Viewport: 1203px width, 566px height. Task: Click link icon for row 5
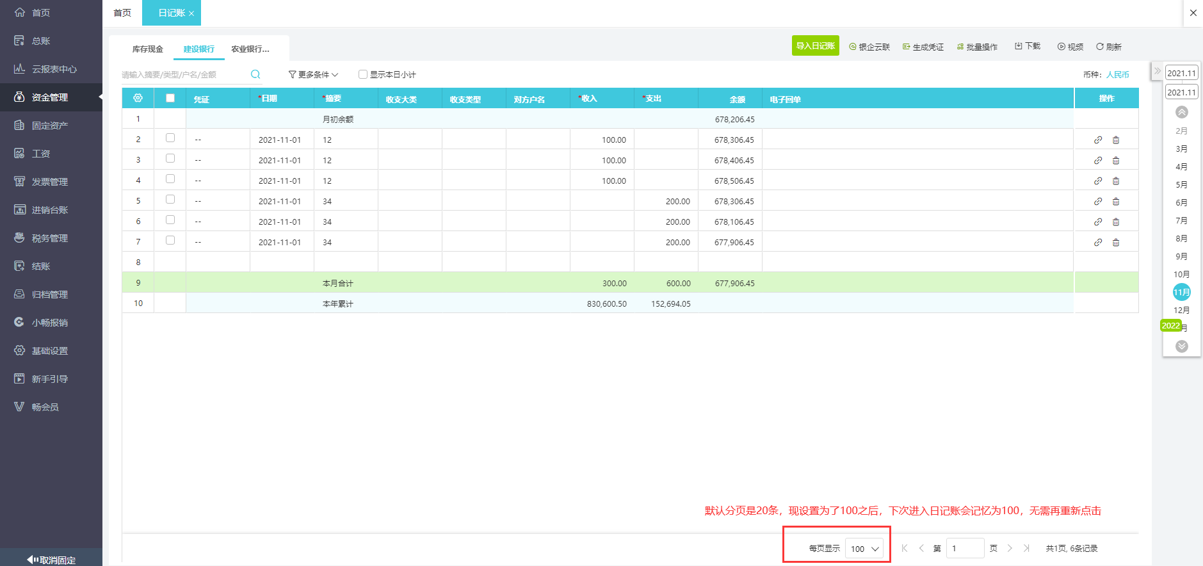click(x=1098, y=202)
